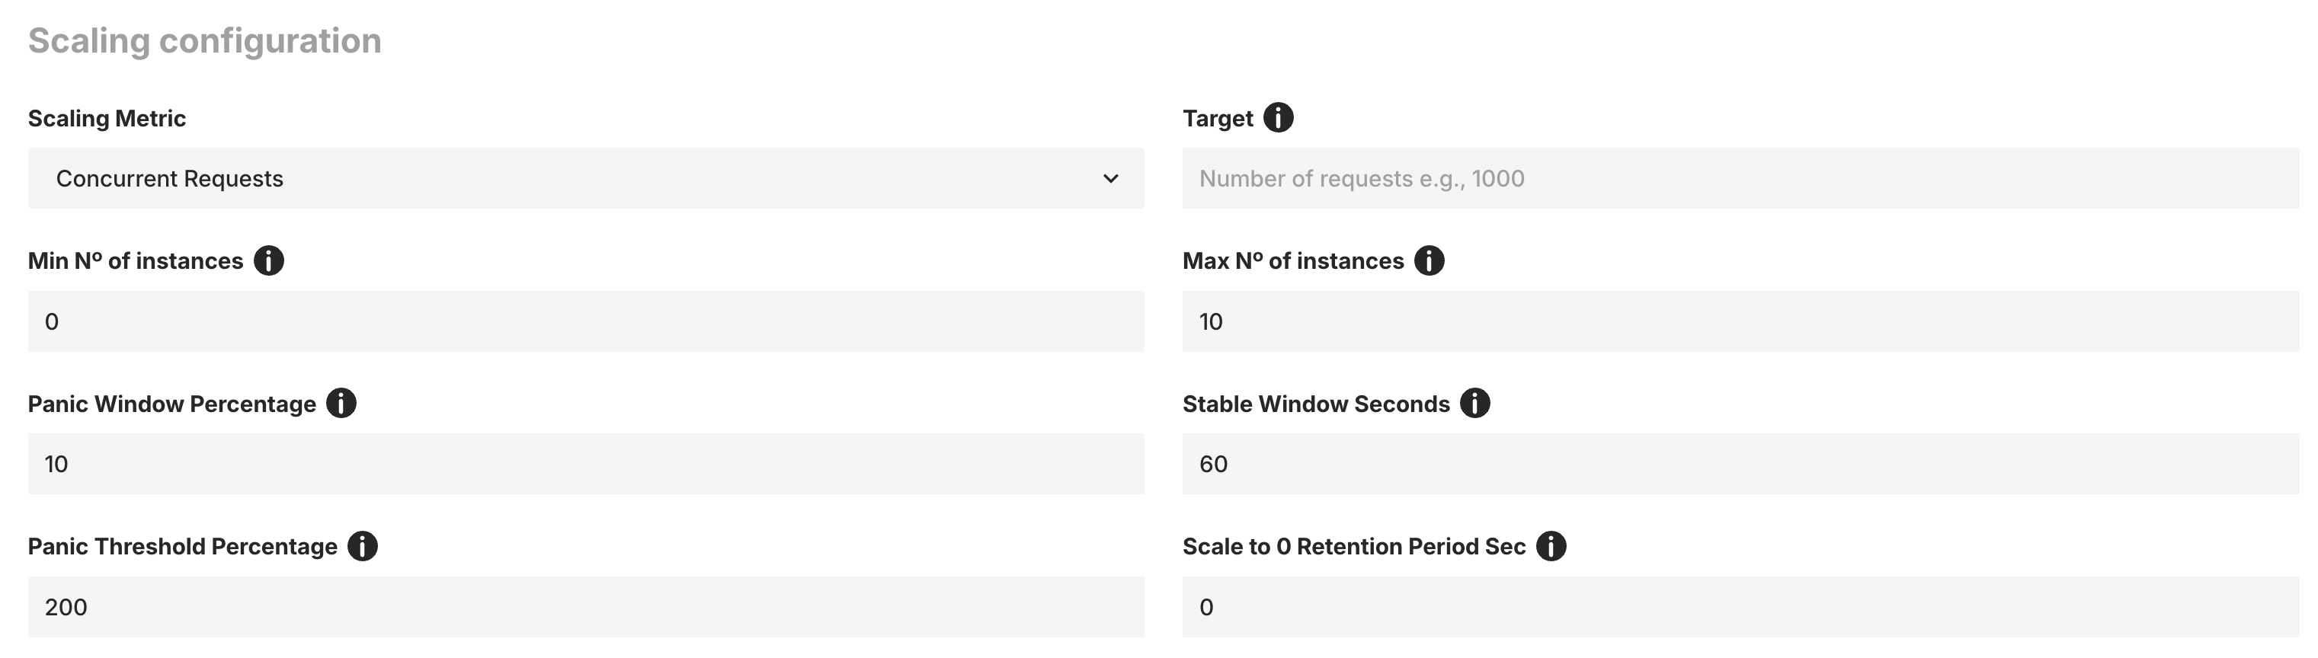Click the Panic Window Percentage value field
Image resolution: width=2318 pixels, height=658 pixels.
point(585,464)
